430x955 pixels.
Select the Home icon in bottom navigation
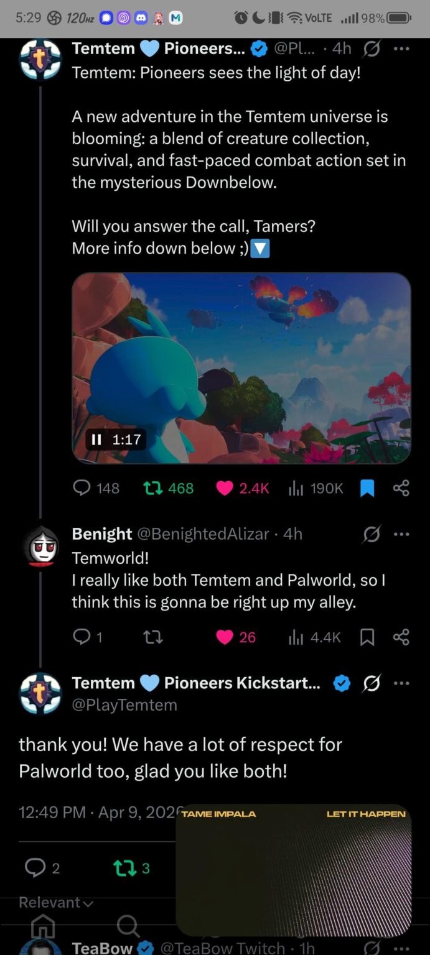point(42,926)
